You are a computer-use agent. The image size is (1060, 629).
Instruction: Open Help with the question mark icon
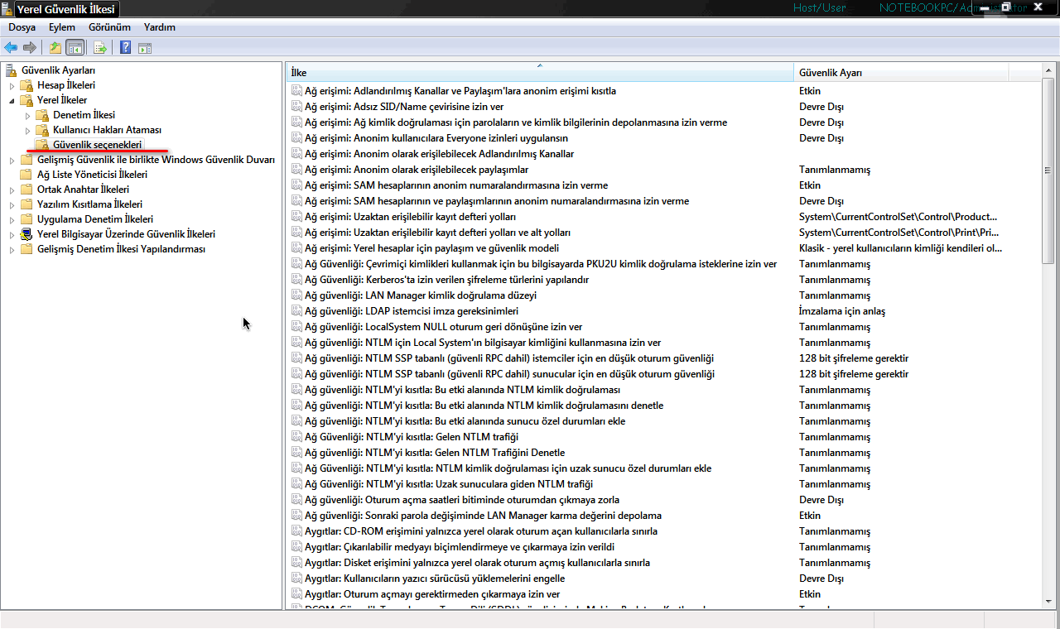coord(125,47)
